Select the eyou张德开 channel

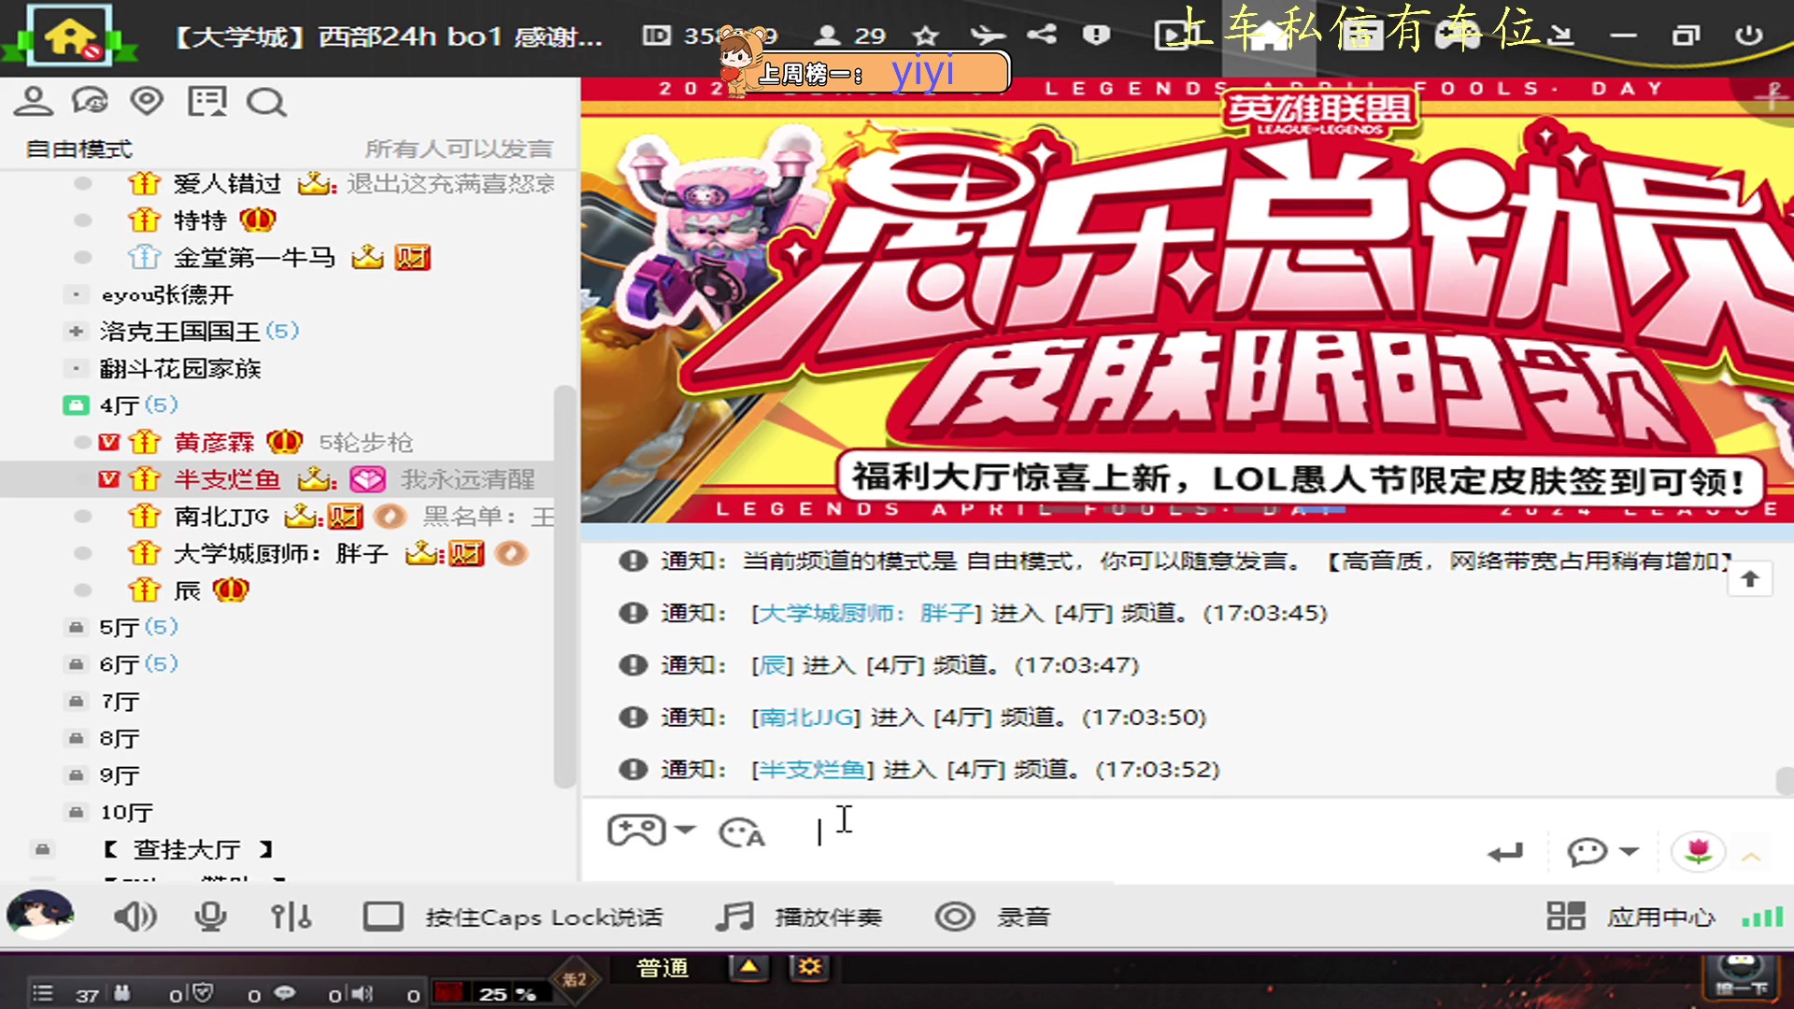167,294
